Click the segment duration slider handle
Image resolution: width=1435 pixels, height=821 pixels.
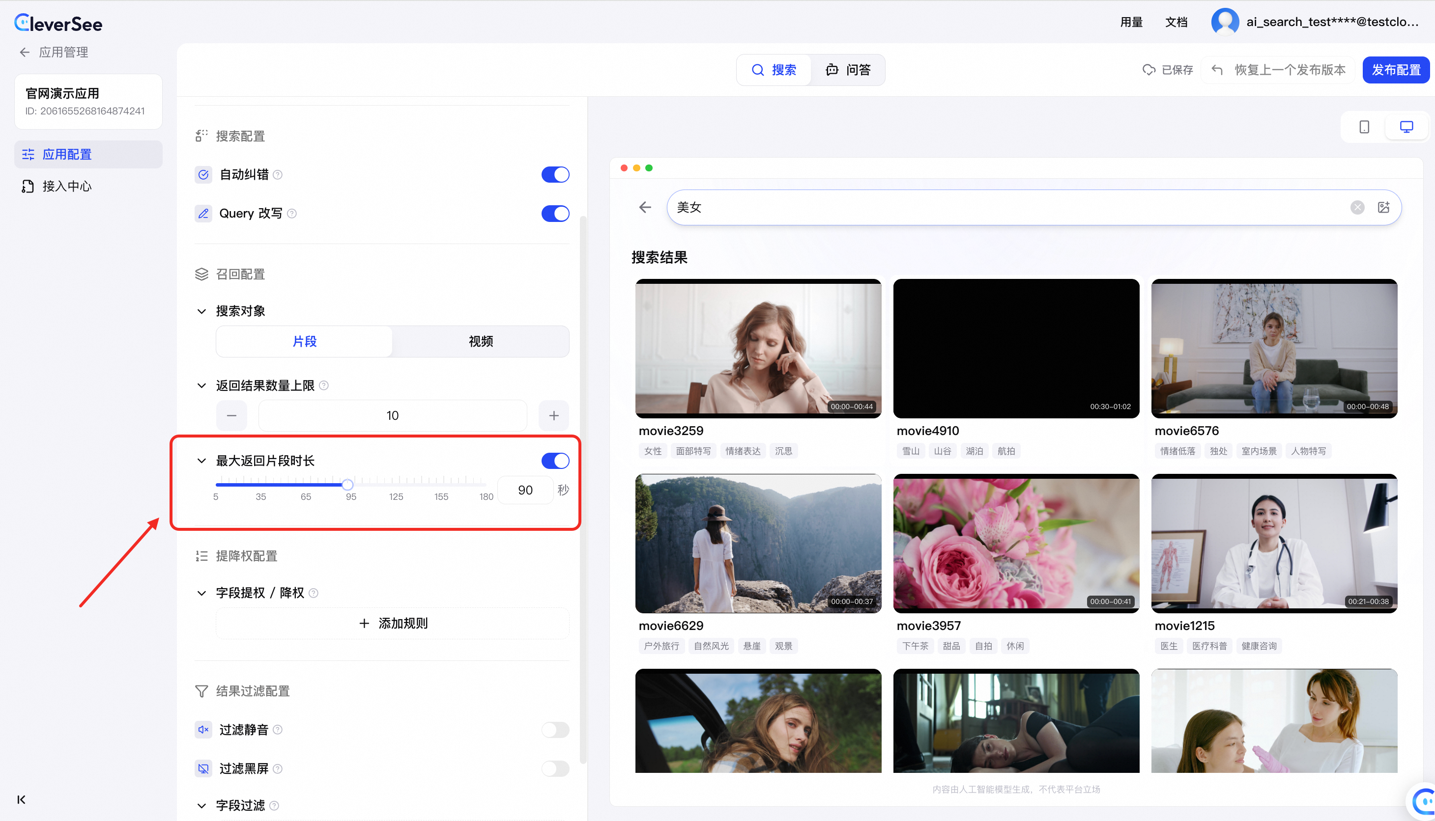click(x=347, y=484)
